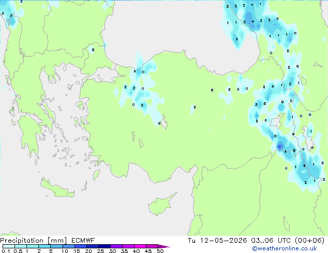Viewport: 328px width, 253px height.
Task: Click the '03..06 UTC' time range
Action: point(271,241)
